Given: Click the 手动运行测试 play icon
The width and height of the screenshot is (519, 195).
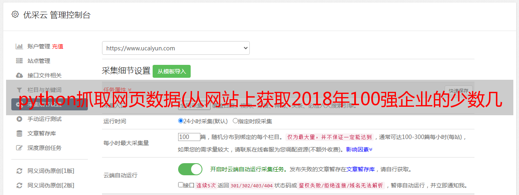Looking at the screenshot, I should point(19,119).
